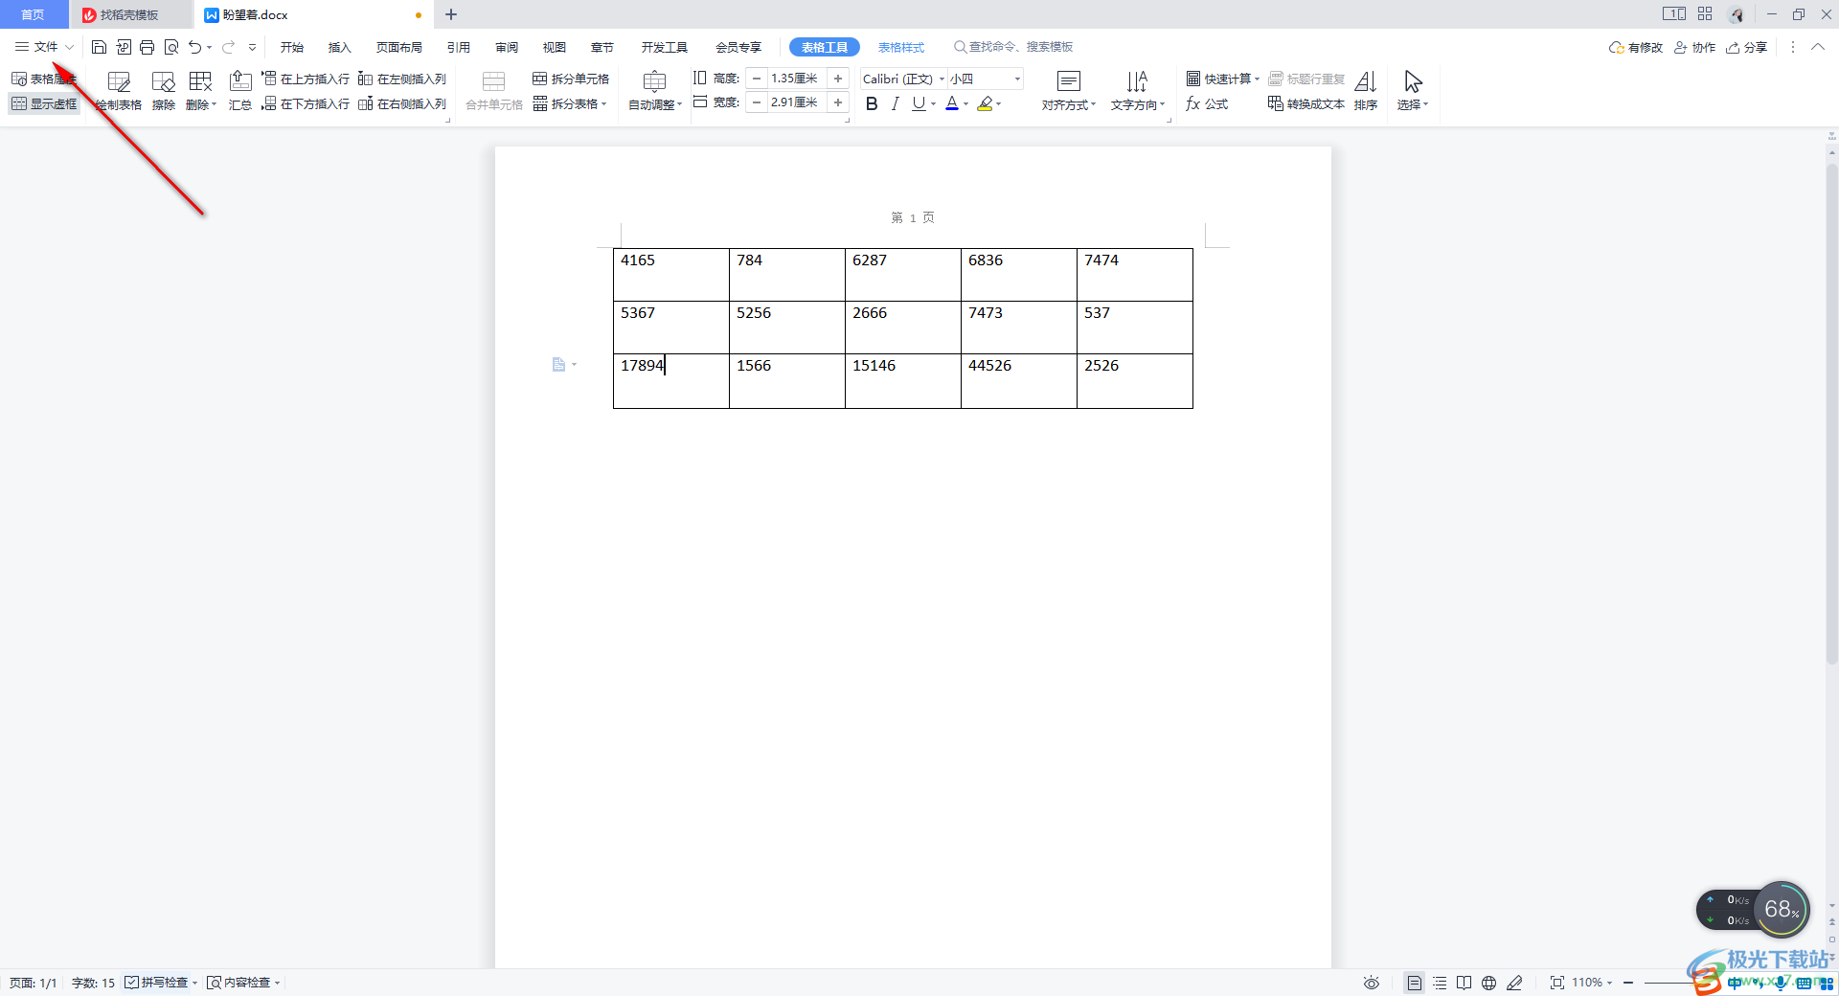Screen dimensions: 1839x996
Task: Click Convert to Text (转换成文本)
Action: (x=1306, y=103)
